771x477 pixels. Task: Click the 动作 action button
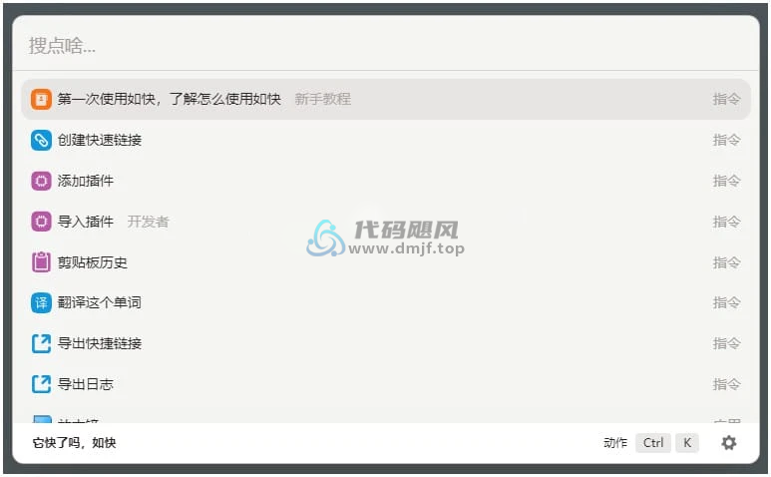tap(615, 443)
